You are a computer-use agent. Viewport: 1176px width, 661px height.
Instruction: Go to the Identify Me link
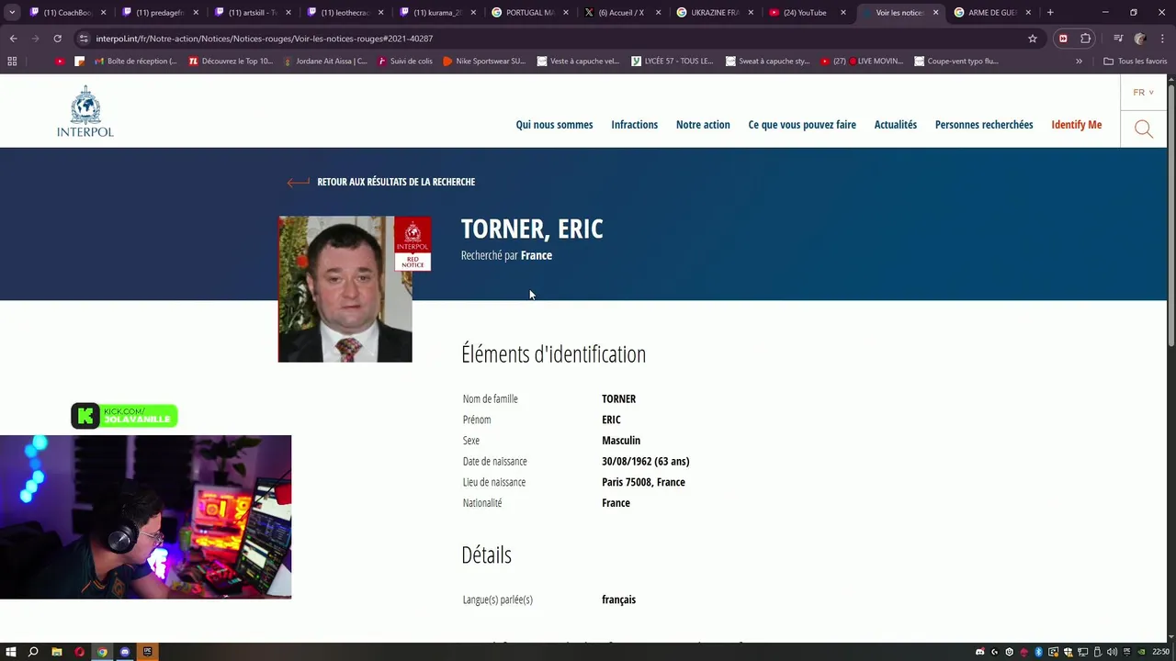click(1077, 125)
